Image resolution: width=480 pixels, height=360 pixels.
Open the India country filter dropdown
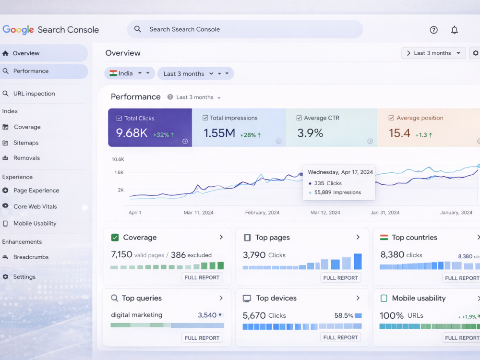coord(130,73)
